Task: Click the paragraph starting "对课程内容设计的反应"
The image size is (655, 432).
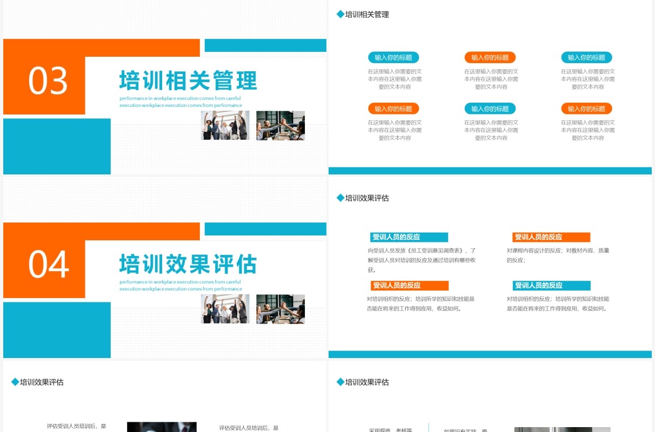Action: (x=558, y=255)
